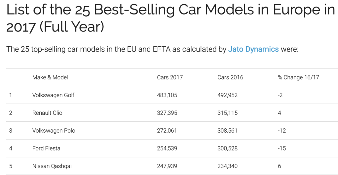338x175 pixels.
Task: Click the -12 percent change value
Action: coord(282,131)
